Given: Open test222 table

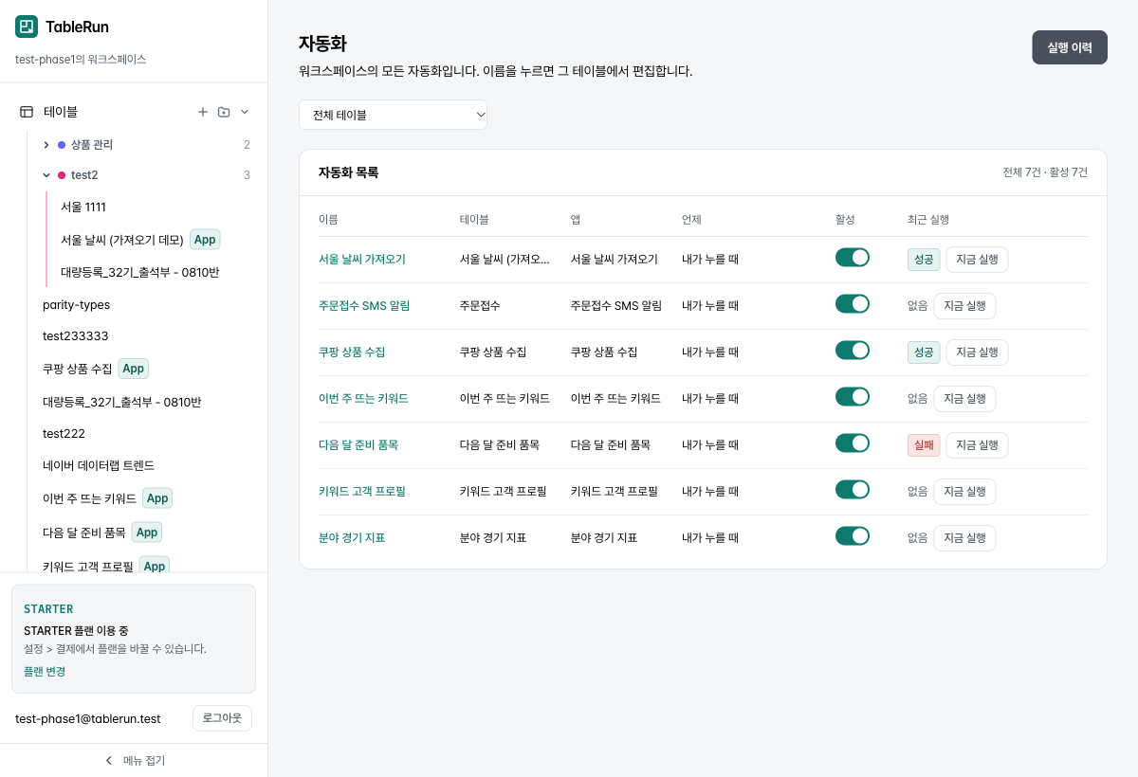Looking at the screenshot, I should pyautogui.click(x=64, y=434).
